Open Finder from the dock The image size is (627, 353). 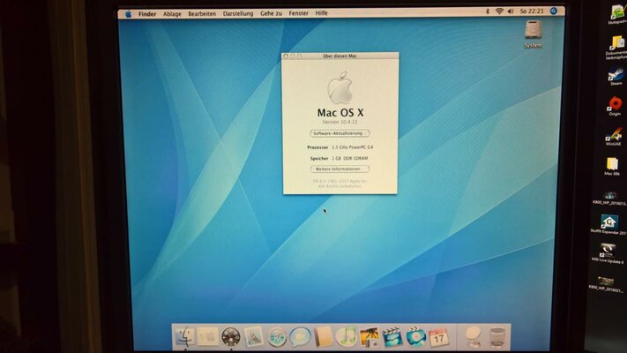[x=185, y=336]
